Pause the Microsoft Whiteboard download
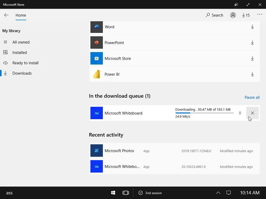 pyautogui.click(x=240, y=113)
